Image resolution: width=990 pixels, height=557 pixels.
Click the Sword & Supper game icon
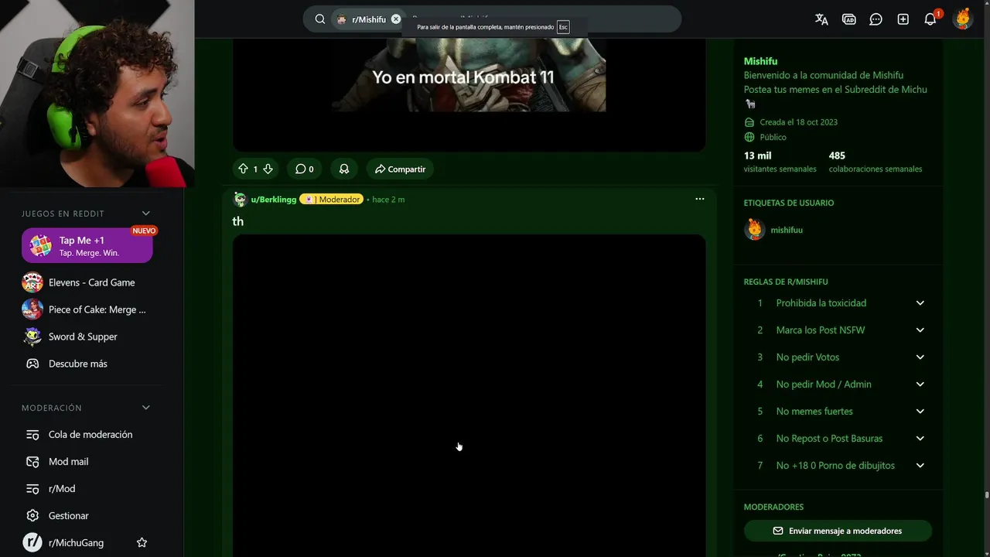(x=32, y=337)
